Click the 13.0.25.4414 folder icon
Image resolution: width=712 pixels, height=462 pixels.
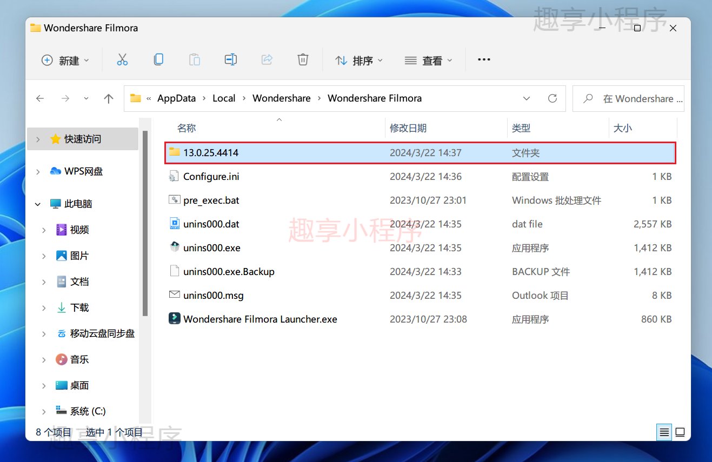pyautogui.click(x=174, y=152)
